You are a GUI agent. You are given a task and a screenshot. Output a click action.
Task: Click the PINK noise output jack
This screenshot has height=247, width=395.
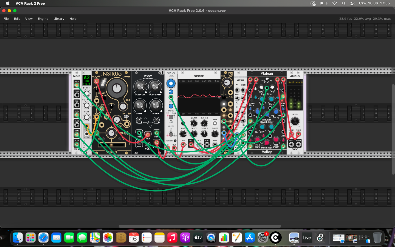coord(77,95)
